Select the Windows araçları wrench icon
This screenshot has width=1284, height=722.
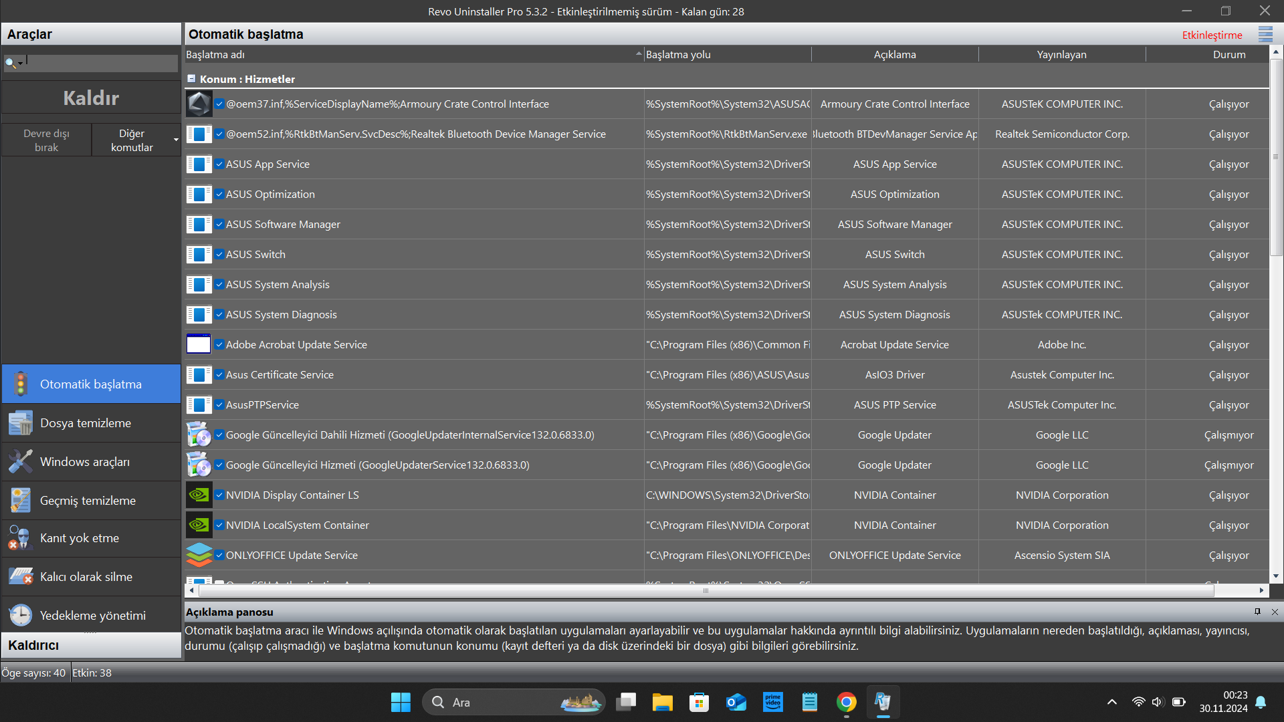(21, 462)
